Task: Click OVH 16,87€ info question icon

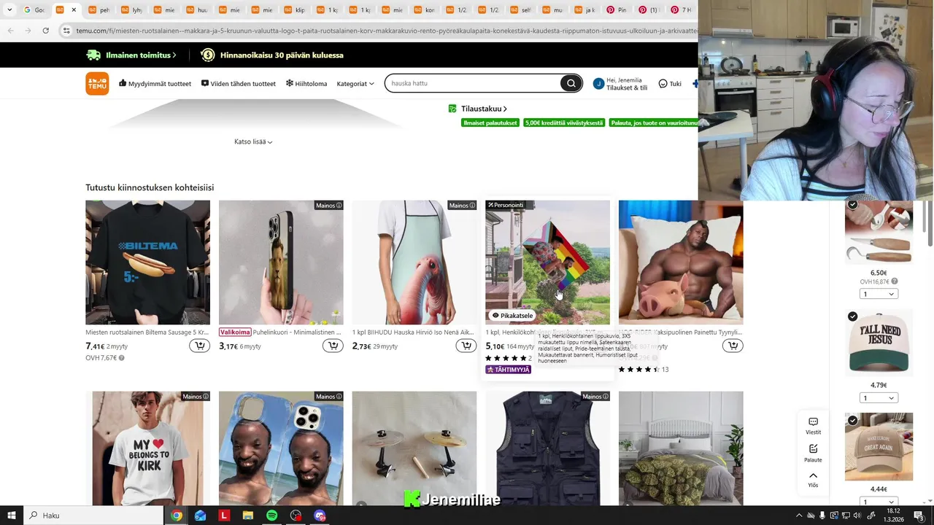Action: point(894,281)
